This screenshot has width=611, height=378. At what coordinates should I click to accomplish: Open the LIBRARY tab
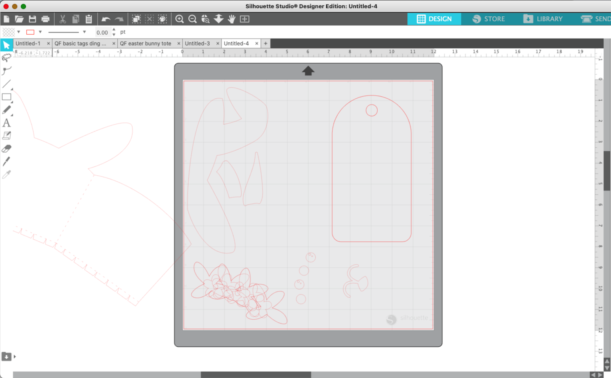pyautogui.click(x=543, y=19)
